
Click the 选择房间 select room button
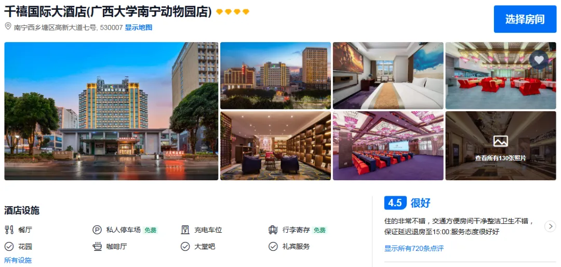[525, 19]
